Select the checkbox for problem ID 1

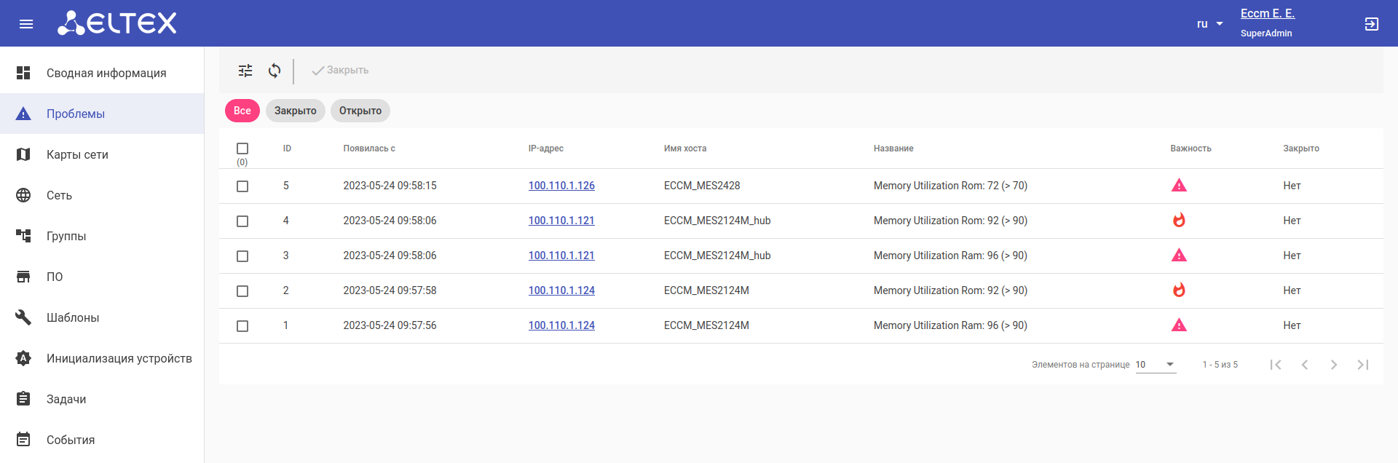(242, 326)
